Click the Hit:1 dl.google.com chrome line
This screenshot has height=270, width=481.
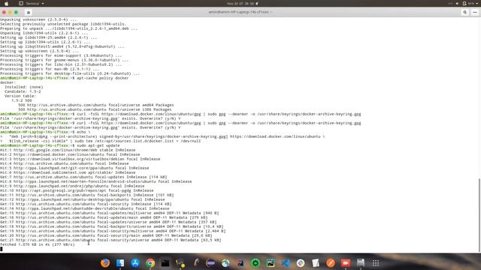click(x=68, y=150)
